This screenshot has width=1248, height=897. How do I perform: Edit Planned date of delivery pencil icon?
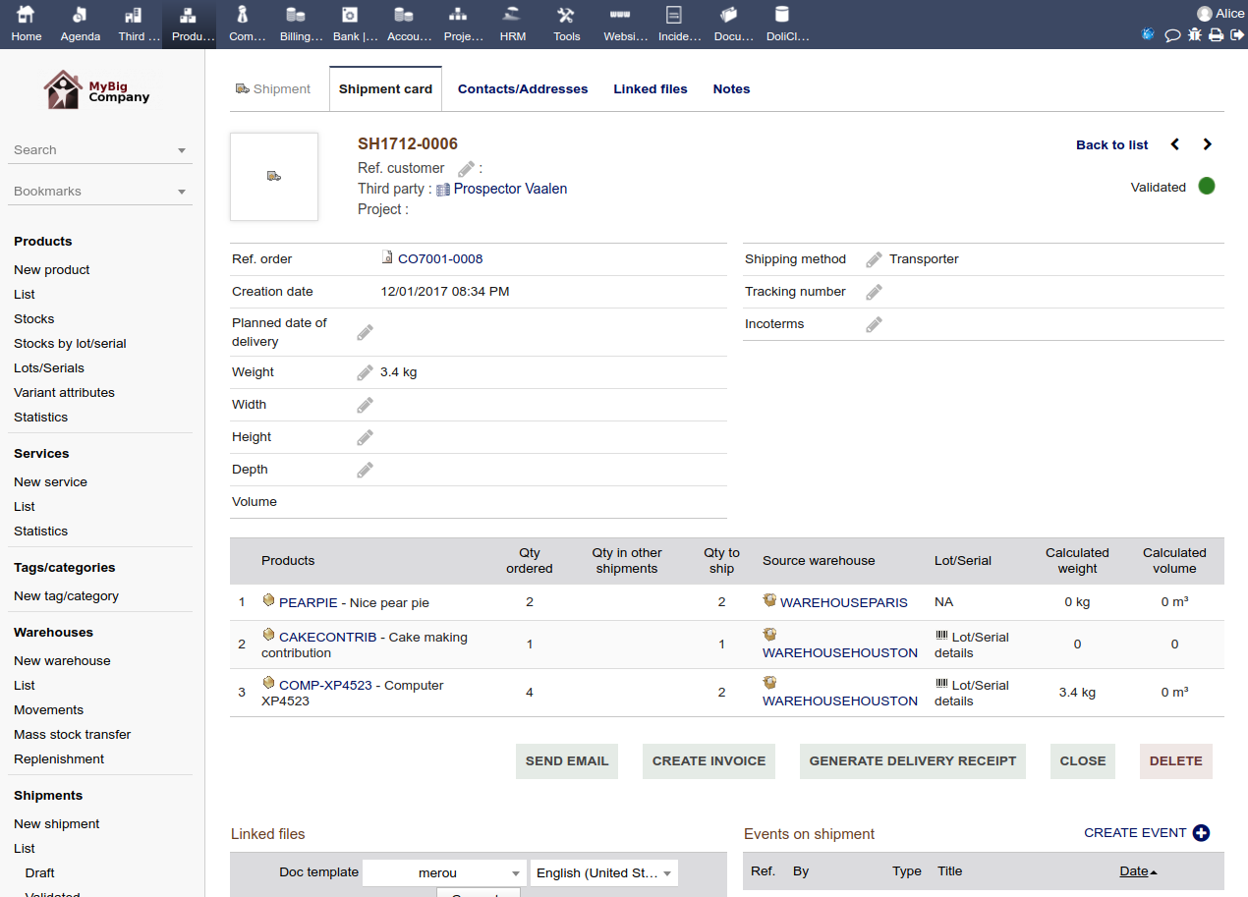(x=365, y=332)
